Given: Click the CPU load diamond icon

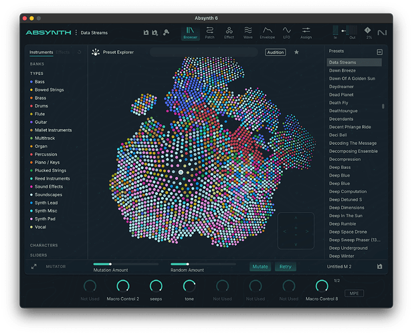Looking at the screenshot, I should [367, 30].
